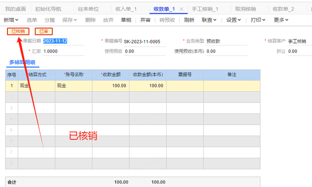Image resolution: width=312 pixels, height=187 pixels.
Task: Open the 取消核销 tab
Action: coord(246,9)
